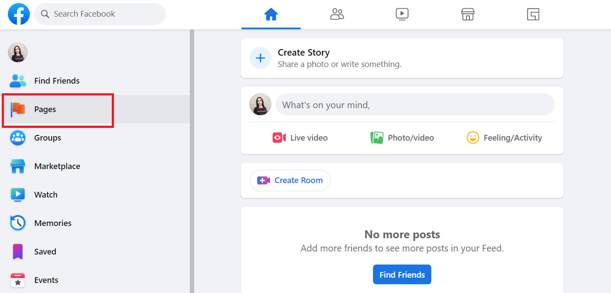Add a Photo/video to post

point(402,138)
